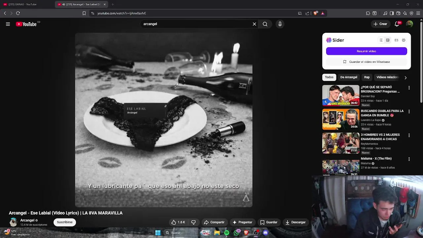Go to YouTube home via the logo
The image size is (423, 238).
(26, 24)
